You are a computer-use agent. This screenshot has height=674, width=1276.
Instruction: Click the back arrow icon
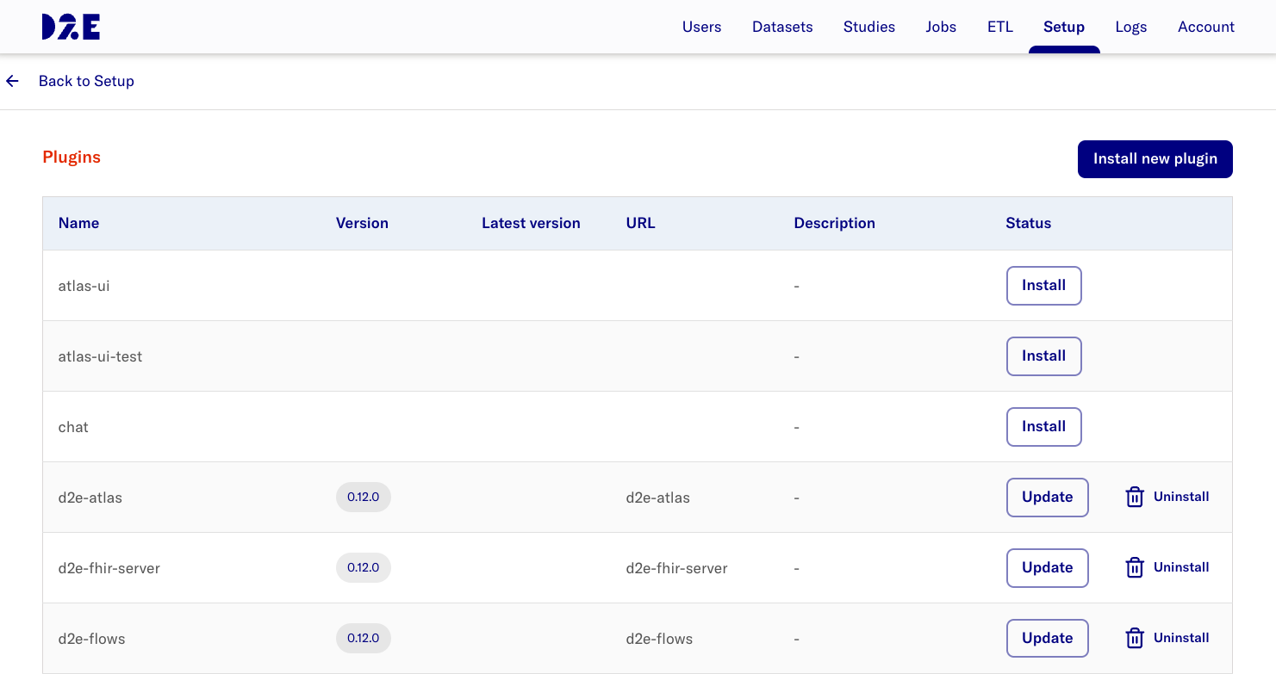[x=13, y=81]
